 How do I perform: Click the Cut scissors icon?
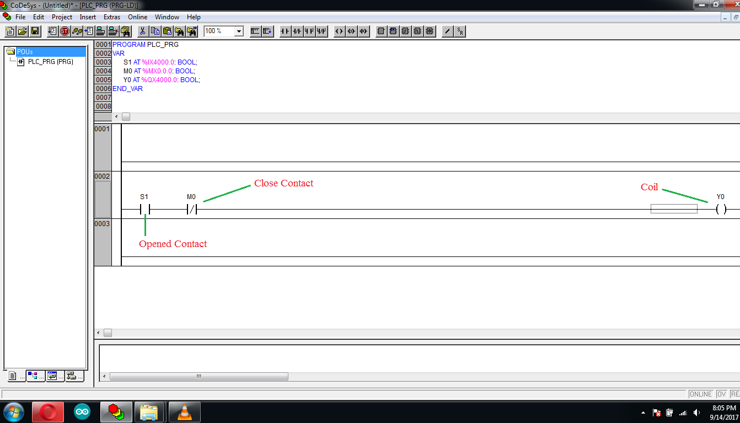pyautogui.click(x=142, y=31)
